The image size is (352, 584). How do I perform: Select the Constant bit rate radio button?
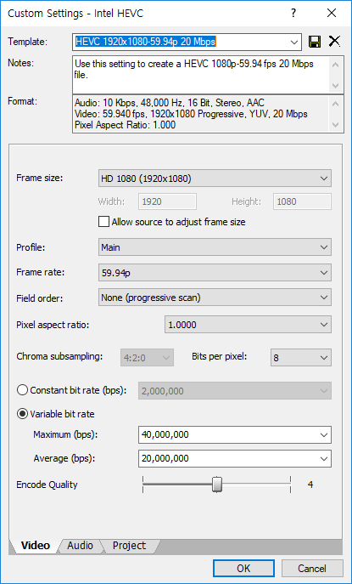(x=22, y=390)
